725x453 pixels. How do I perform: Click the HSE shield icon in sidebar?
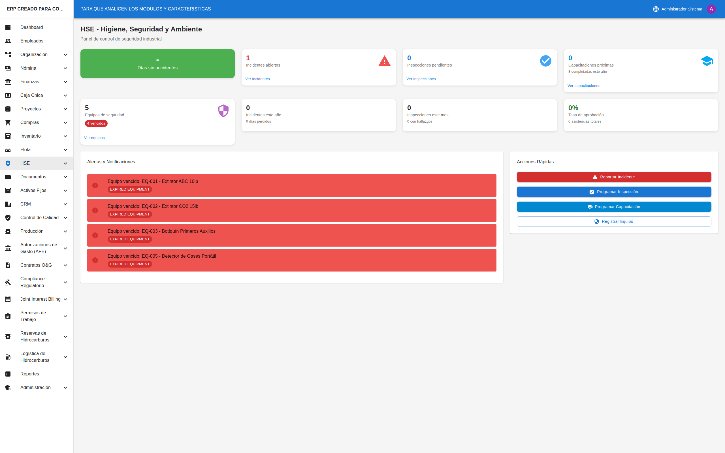[8, 163]
